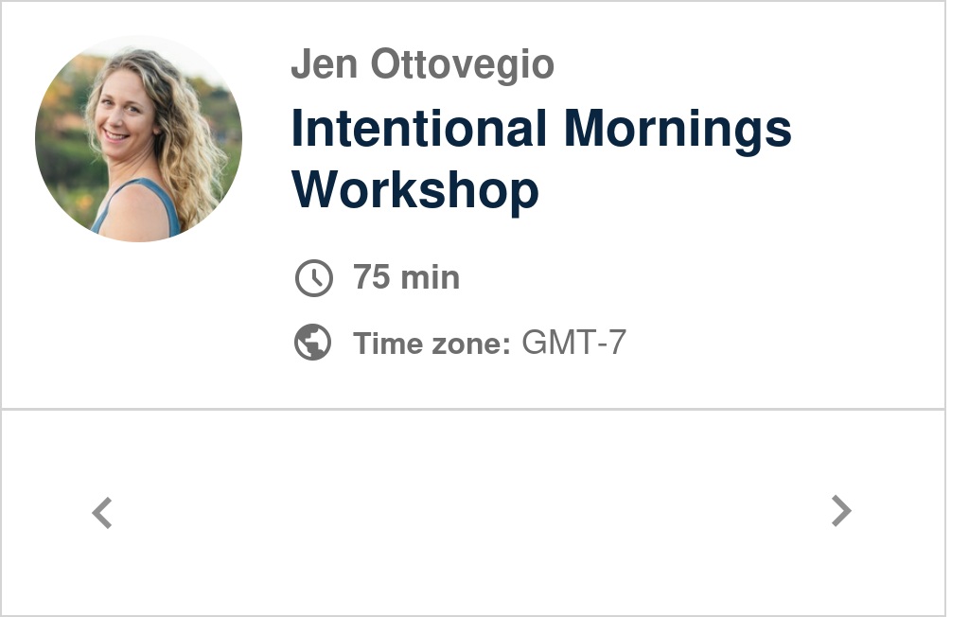Click the first name Jen

326,65
